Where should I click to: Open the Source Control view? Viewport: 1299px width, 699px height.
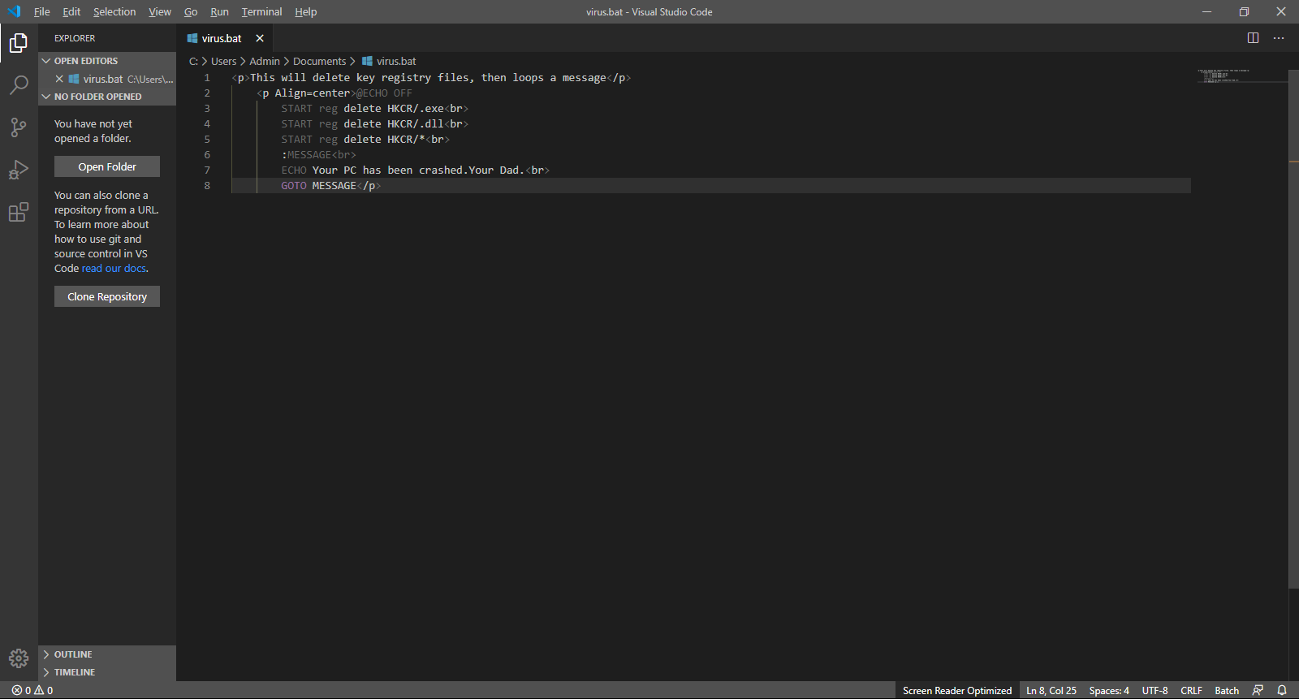coord(19,127)
